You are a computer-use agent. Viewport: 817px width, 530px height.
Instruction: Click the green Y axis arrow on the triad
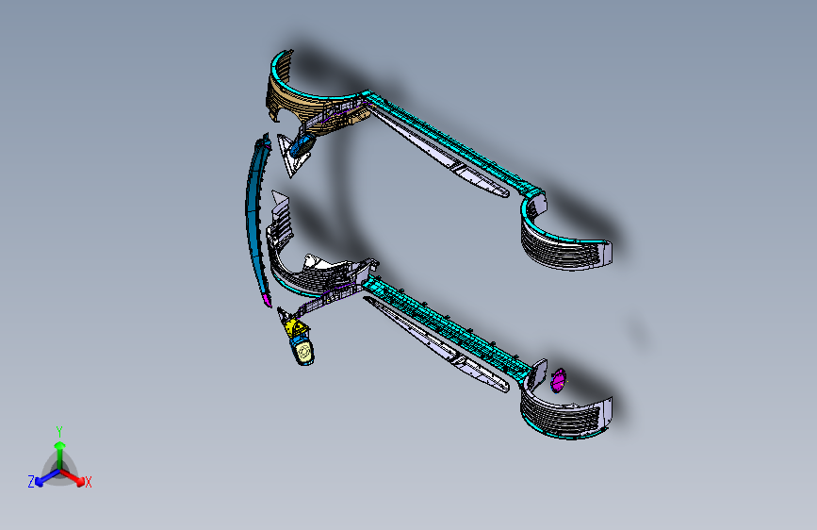click(x=60, y=454)
